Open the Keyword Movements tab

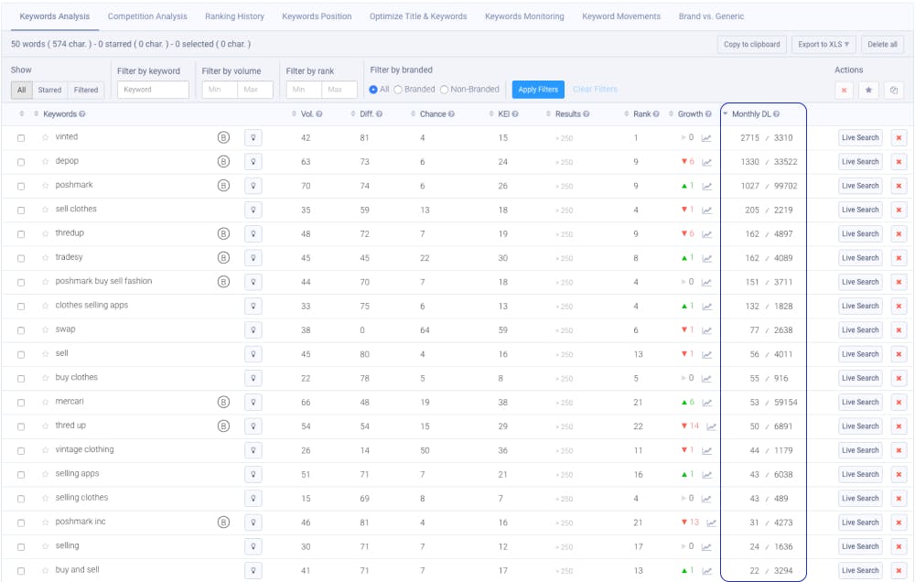point(621,16)
